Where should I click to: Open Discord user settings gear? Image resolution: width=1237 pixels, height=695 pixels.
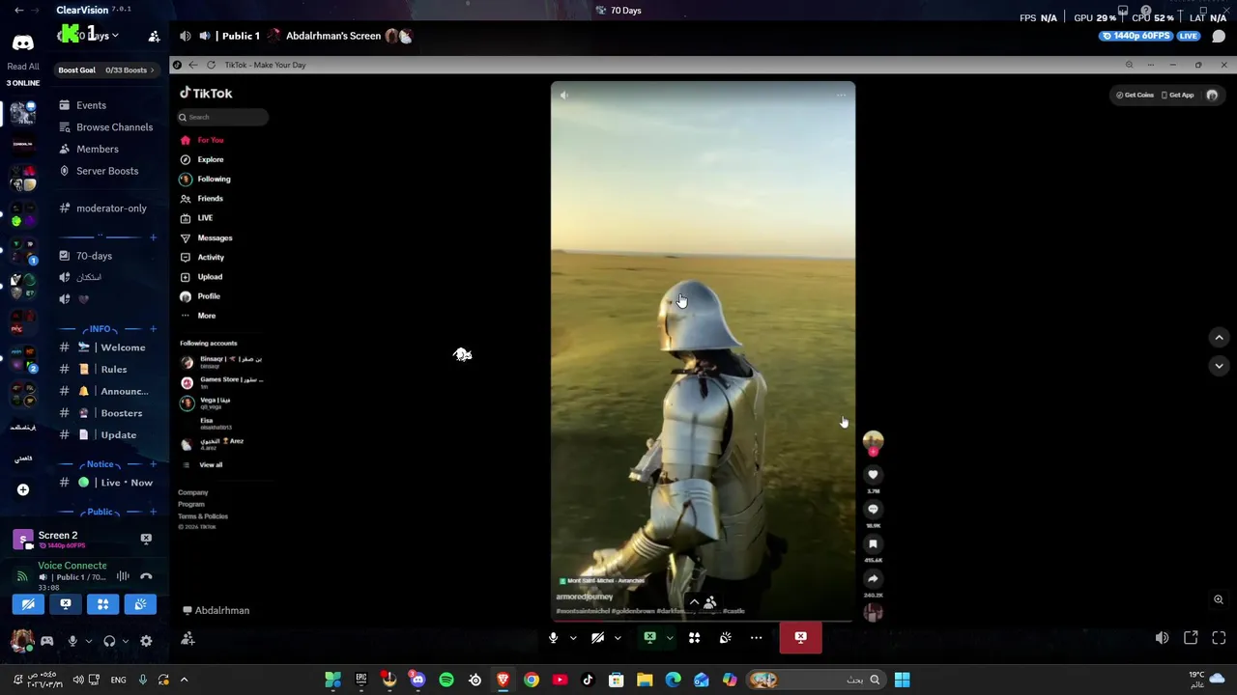(x=146, y=641)
